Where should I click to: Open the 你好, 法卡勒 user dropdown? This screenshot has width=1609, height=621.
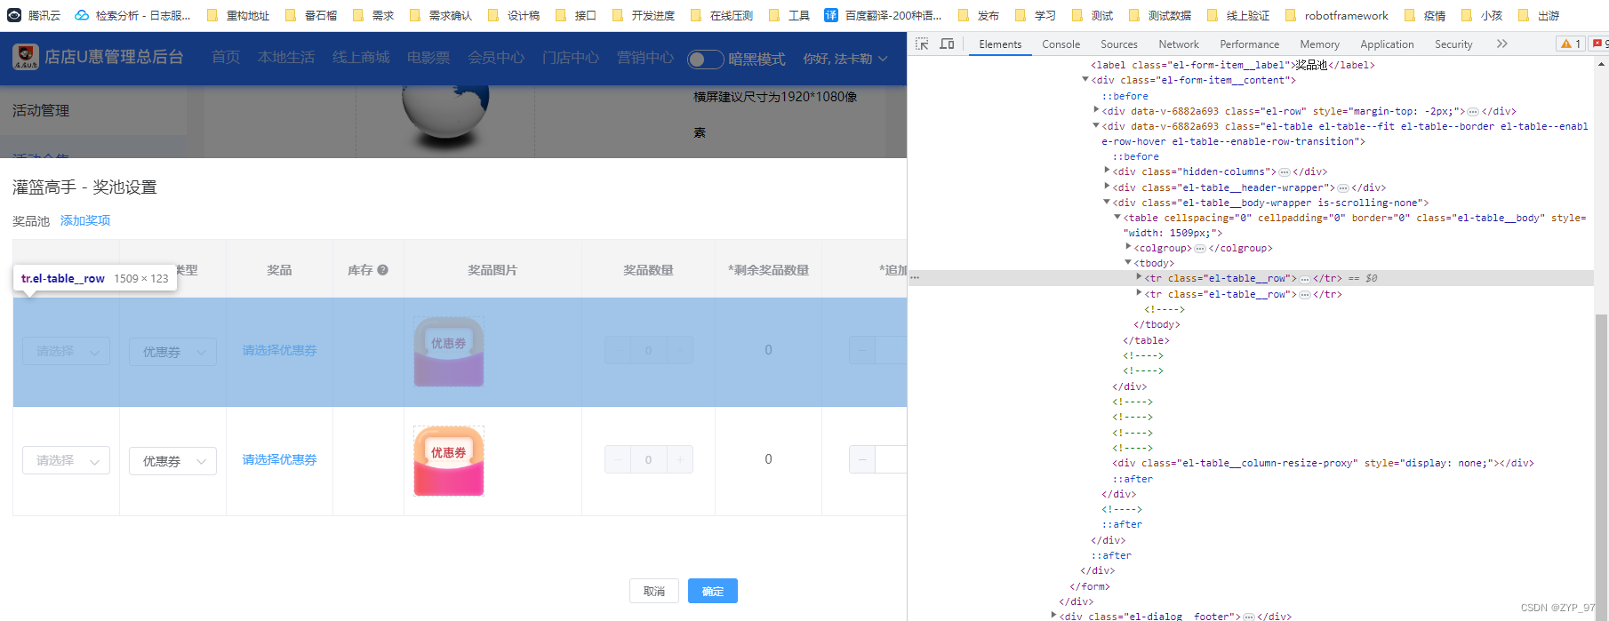[845, 59]
